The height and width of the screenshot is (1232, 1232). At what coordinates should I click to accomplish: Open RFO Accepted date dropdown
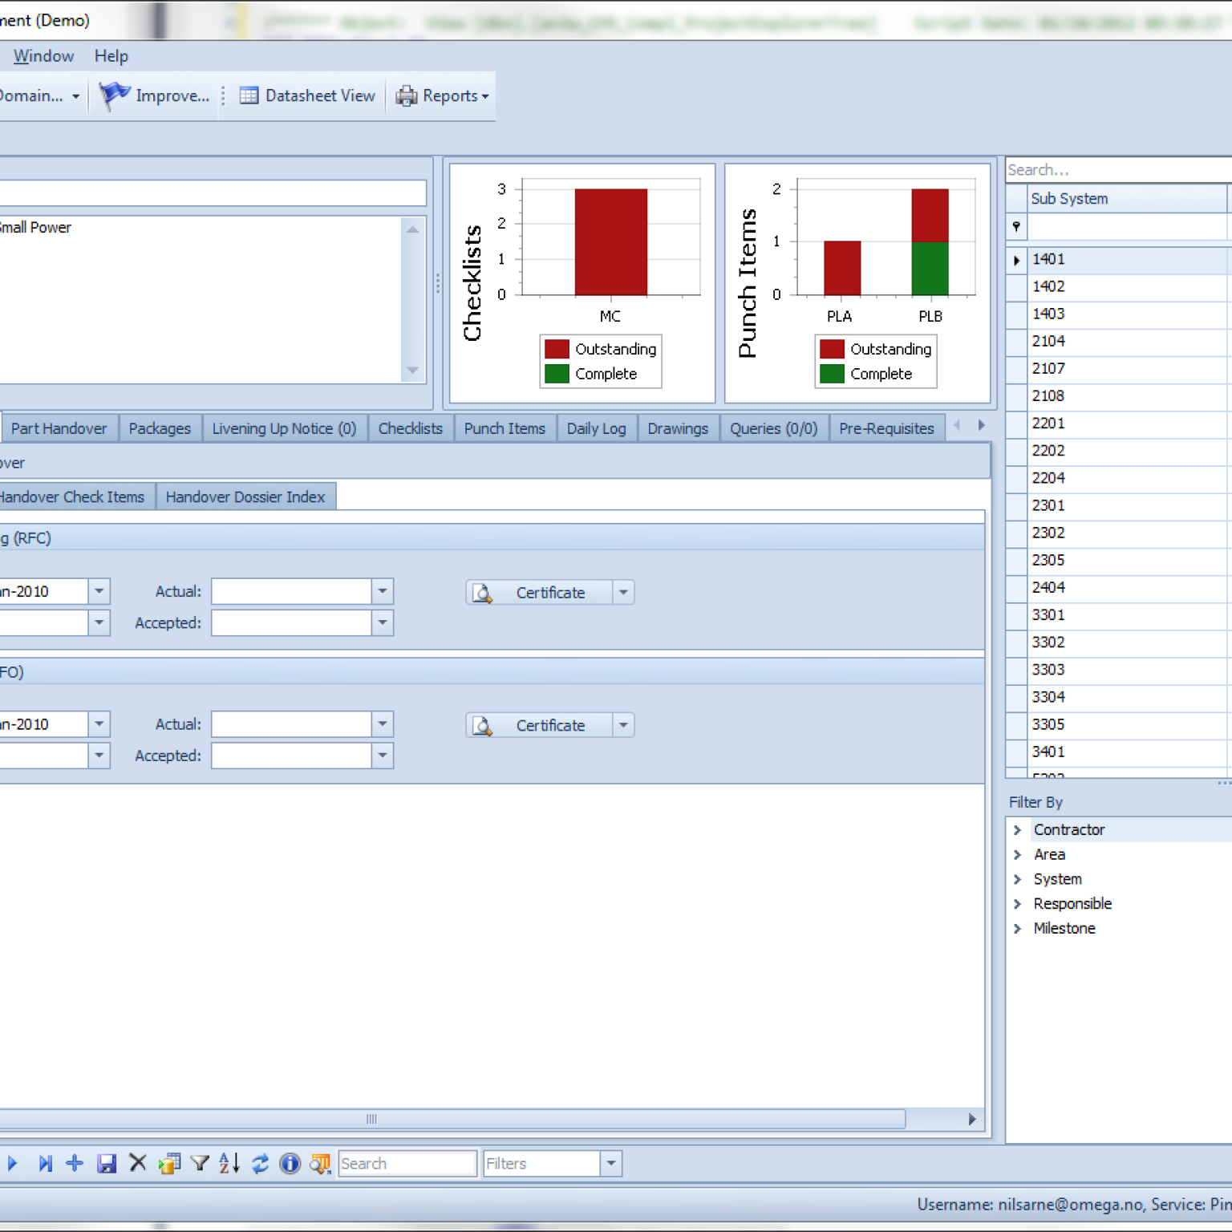click(x=383, y=756)
